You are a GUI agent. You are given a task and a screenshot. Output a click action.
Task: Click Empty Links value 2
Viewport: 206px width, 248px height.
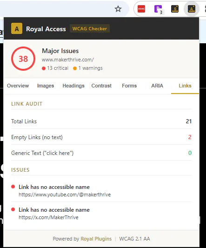(190, 137)
